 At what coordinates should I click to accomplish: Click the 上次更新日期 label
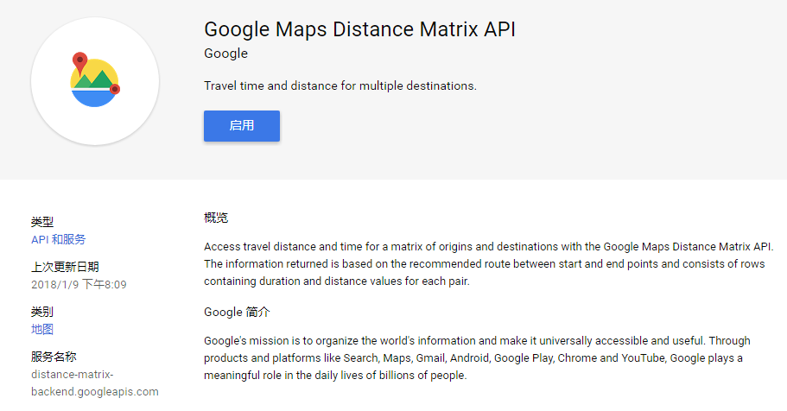click(65, 267)
